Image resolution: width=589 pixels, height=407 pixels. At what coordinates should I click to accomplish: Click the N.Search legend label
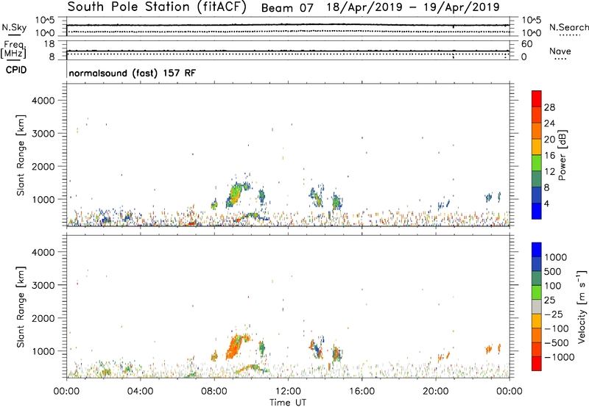[569, 27]
